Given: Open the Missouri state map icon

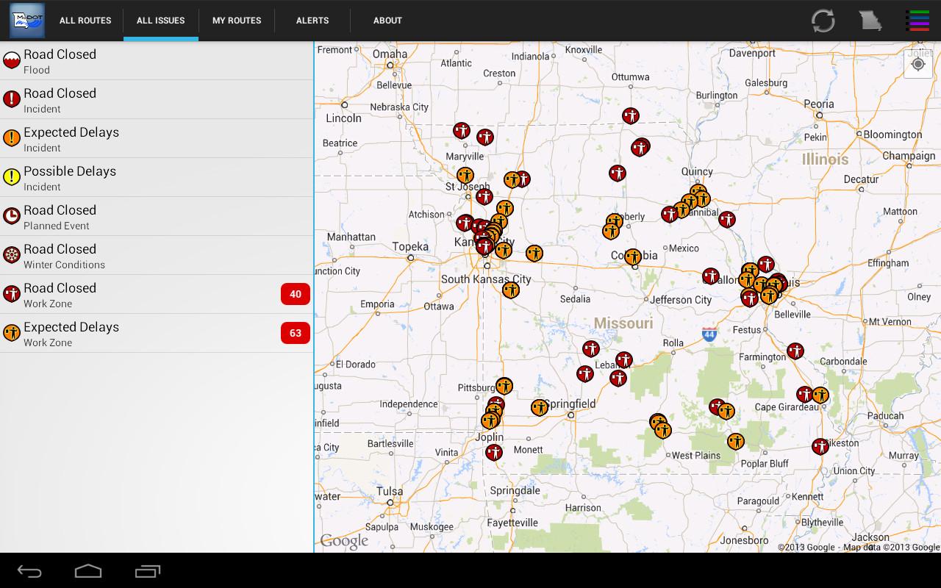Looking at the screenshot, I should (870, 21).
